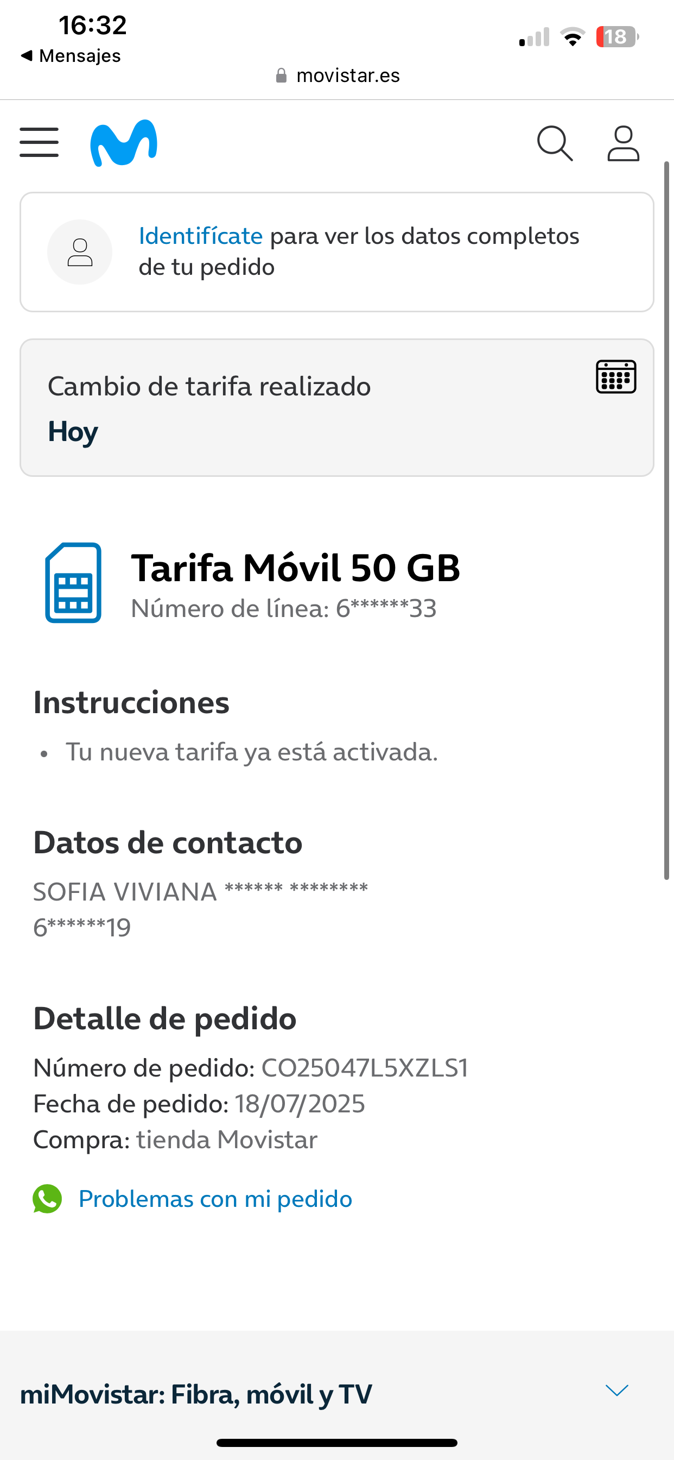This screenshot has height=1460, width=674.
Task: Open Problemas con mi pedido link
Action: [215, 1199]
